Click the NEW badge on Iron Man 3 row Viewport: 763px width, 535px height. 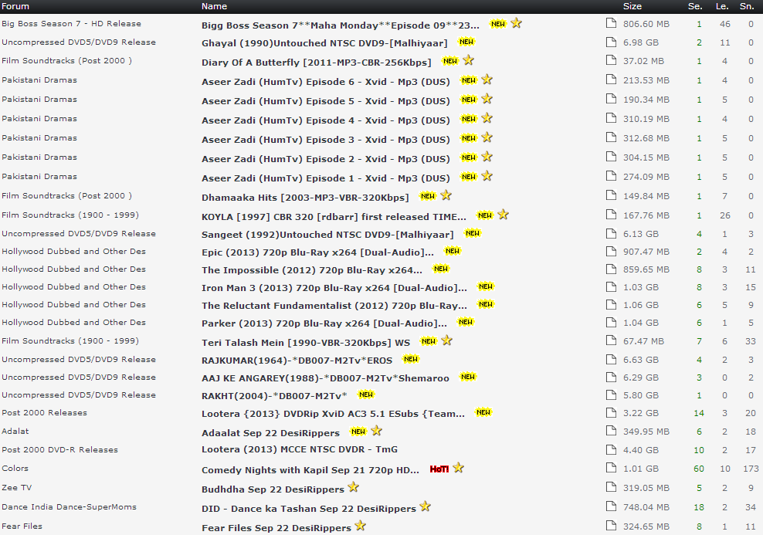pos(486,286)
